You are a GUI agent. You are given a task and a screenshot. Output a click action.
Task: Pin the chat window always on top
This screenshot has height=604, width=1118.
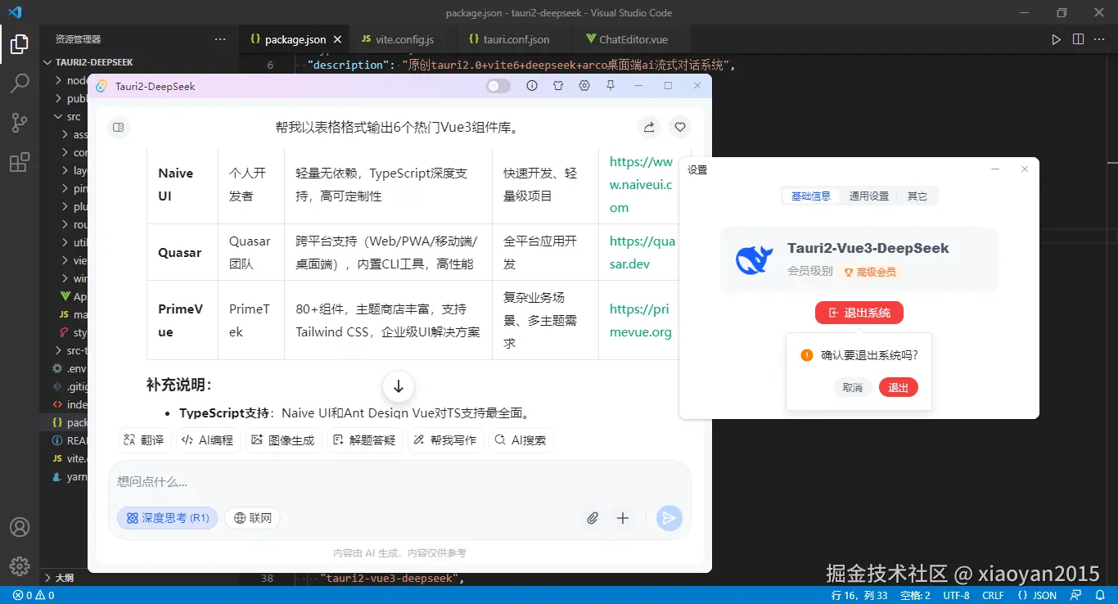[x=611, y=85]
